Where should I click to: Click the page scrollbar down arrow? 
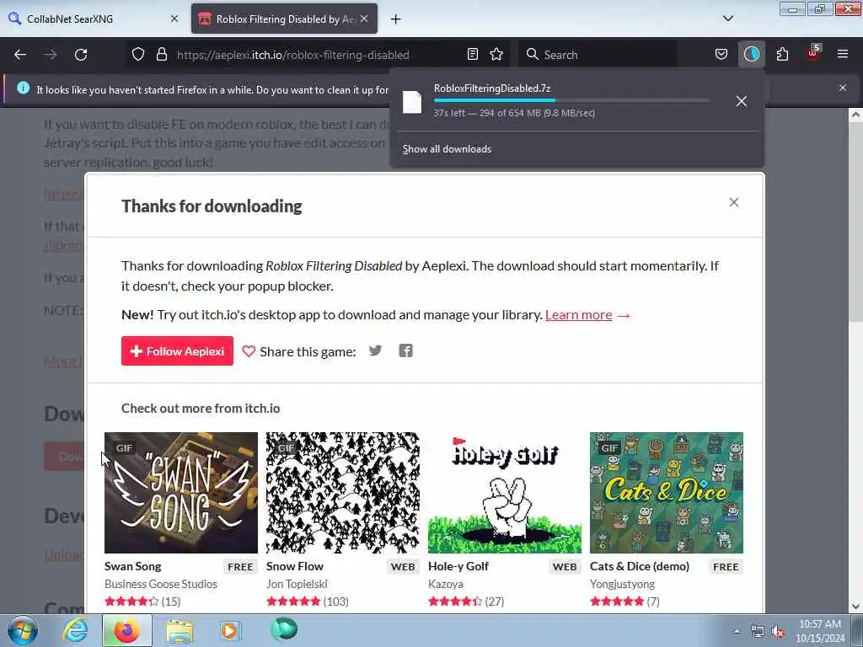[x=855, y=607]
